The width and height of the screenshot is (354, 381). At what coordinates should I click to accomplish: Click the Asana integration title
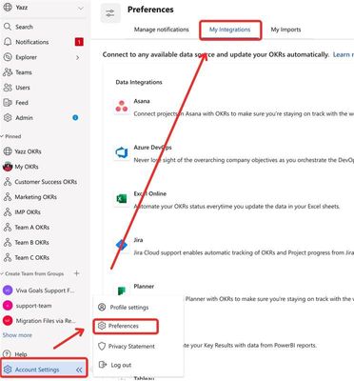tap(142, 101)
